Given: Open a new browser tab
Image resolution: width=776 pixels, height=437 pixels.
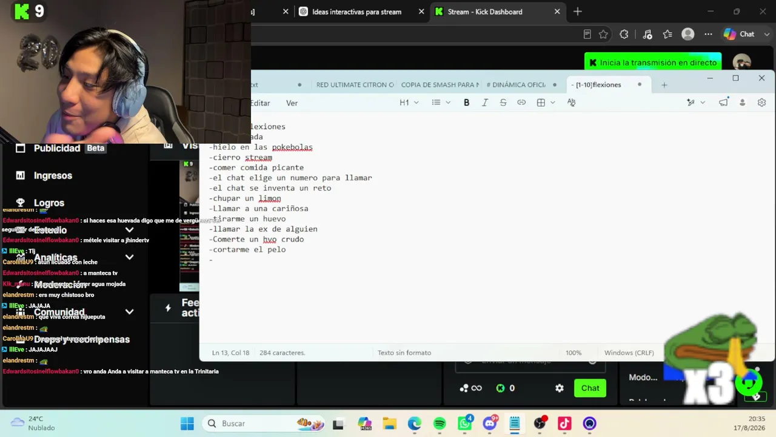Looking at the screenshot, I should point(578,12).
